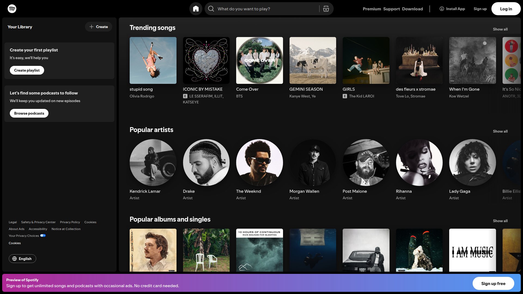This screenshot has width=523, height=294.
Task: Open the About Ads link
Action: click(x=17, y=229)
